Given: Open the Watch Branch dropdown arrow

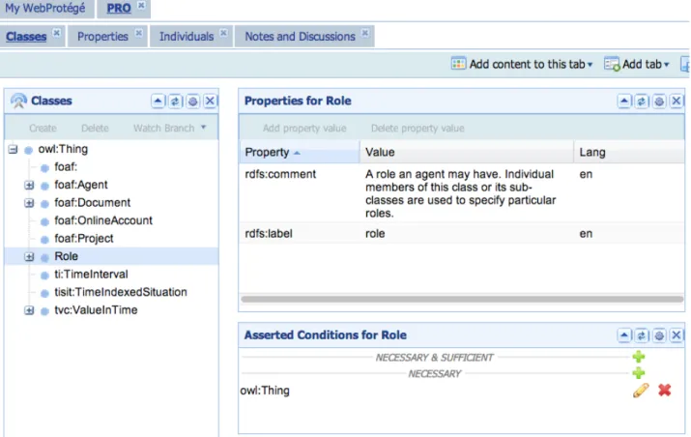Looking at the screenshot, I should click(x=203, y=128).
